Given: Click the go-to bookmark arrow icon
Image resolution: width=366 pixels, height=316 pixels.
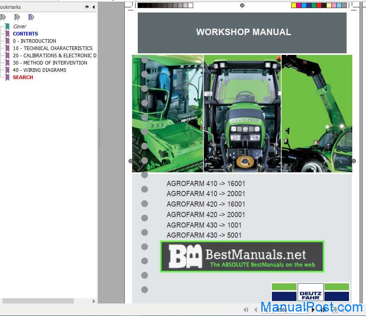Looking at the screenshot, I should (x=31, y=17).
